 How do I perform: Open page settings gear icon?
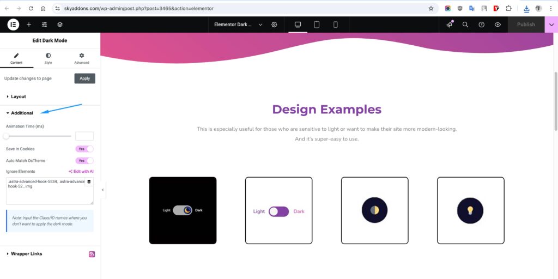coord(275,25)
